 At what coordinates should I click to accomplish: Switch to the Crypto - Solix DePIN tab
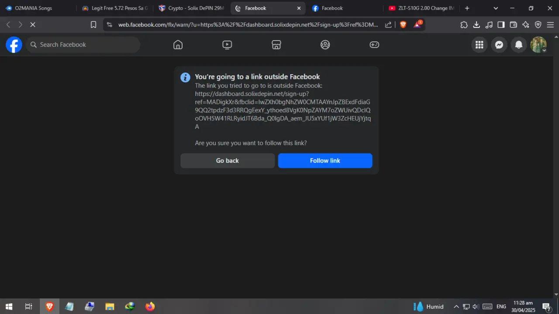[191, 8]
